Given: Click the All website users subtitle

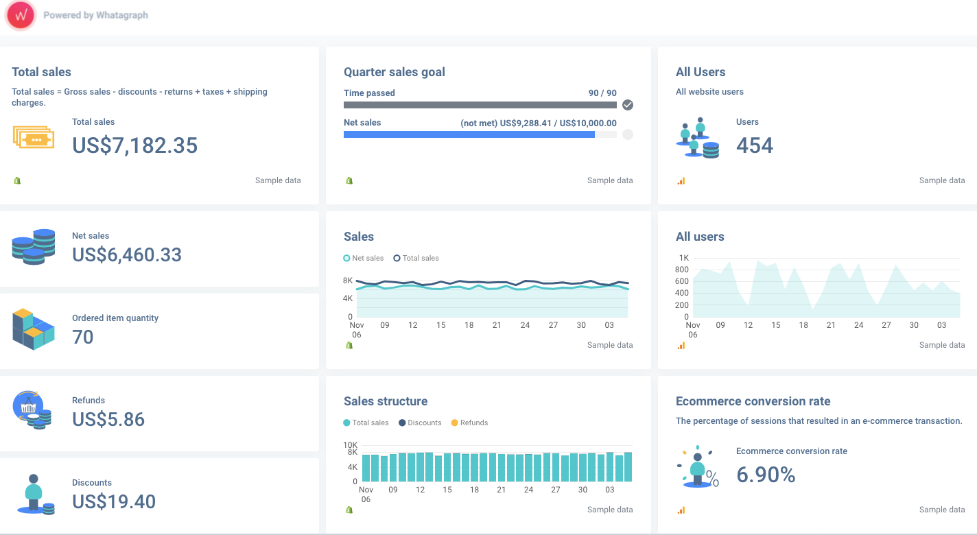Looking at the screenshot, I should 709,92.
